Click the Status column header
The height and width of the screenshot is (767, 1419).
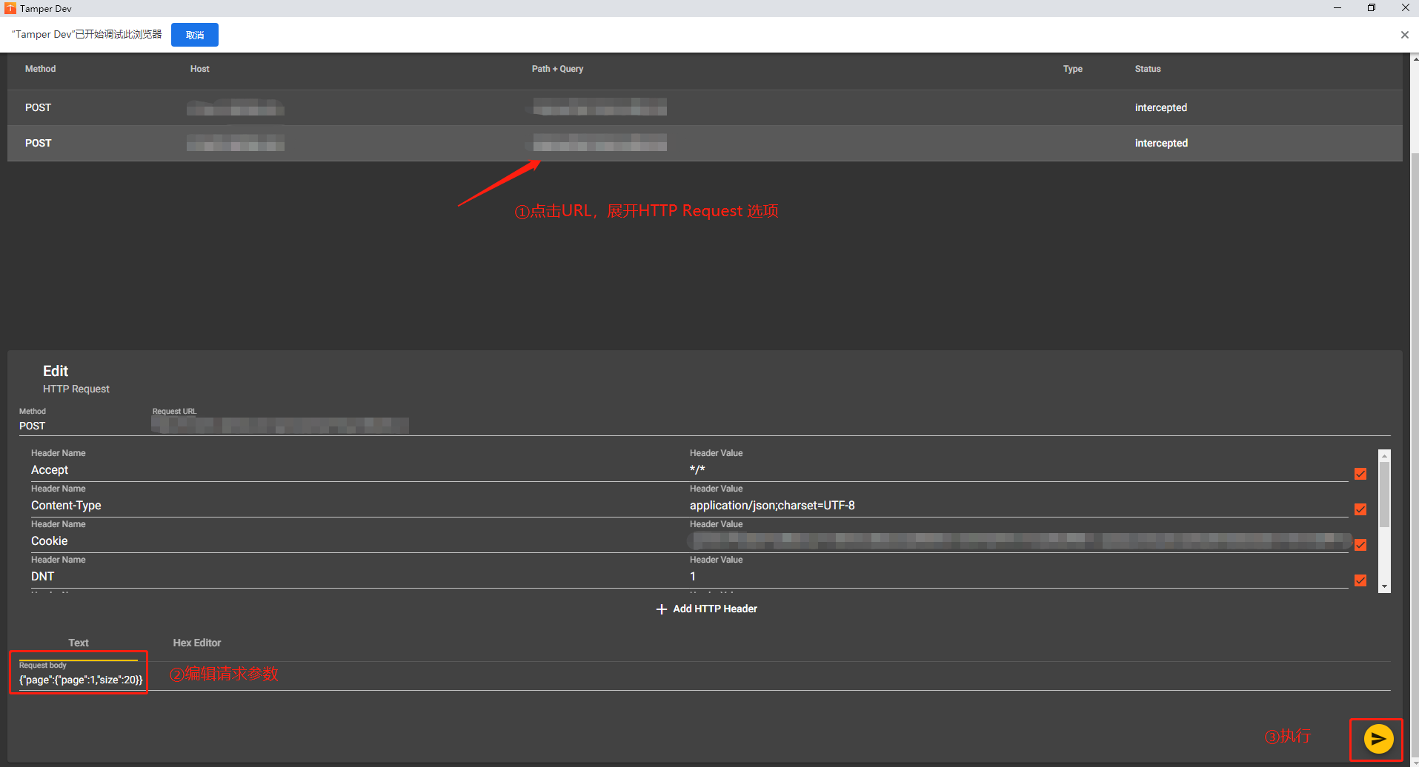pyautogui.click(x=1148, y=69)
